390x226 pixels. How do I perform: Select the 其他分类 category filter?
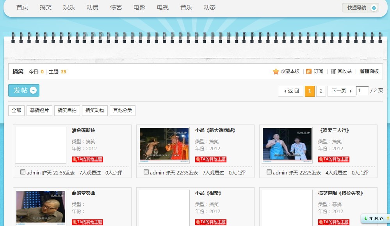pos(122,110)
